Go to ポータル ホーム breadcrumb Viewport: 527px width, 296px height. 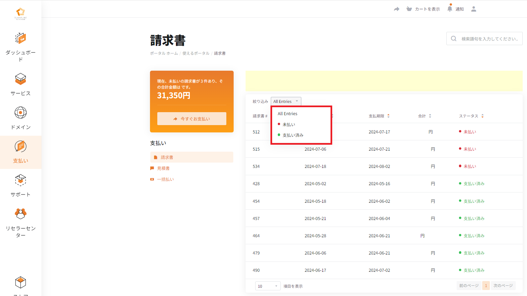pos(164,53)
